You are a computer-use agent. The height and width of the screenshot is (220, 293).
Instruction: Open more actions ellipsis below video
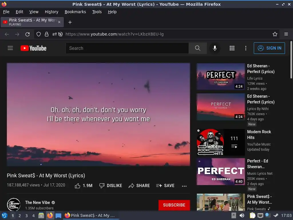coord(184,186)
